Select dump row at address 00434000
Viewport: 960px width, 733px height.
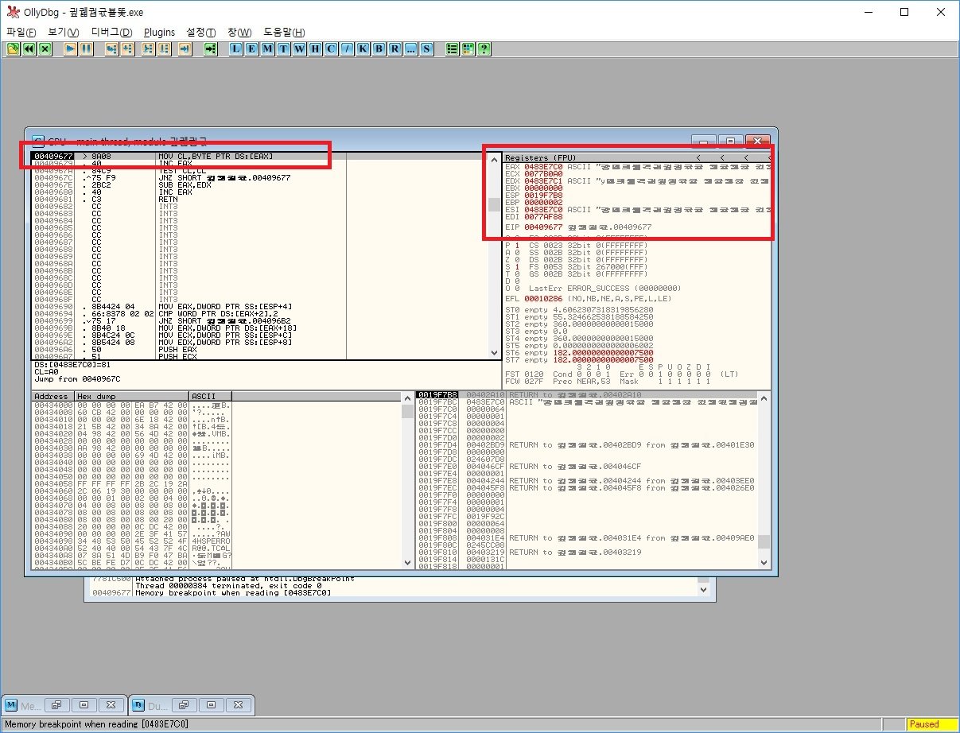coord(131,406)
